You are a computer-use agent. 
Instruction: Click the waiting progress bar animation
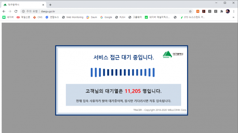coord(123,72)
